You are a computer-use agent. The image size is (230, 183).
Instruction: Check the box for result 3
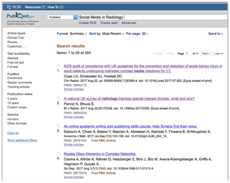(x=58, y=126)
